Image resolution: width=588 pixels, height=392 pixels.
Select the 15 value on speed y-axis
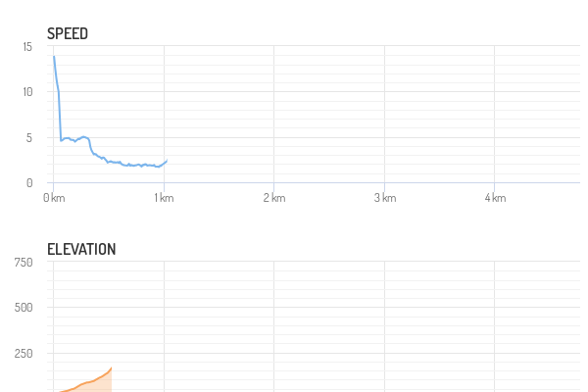[26, 47]
